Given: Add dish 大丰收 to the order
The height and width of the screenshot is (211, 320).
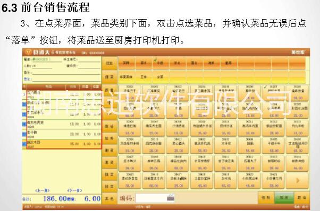Looking at the screenshot, I should (225, 145).
